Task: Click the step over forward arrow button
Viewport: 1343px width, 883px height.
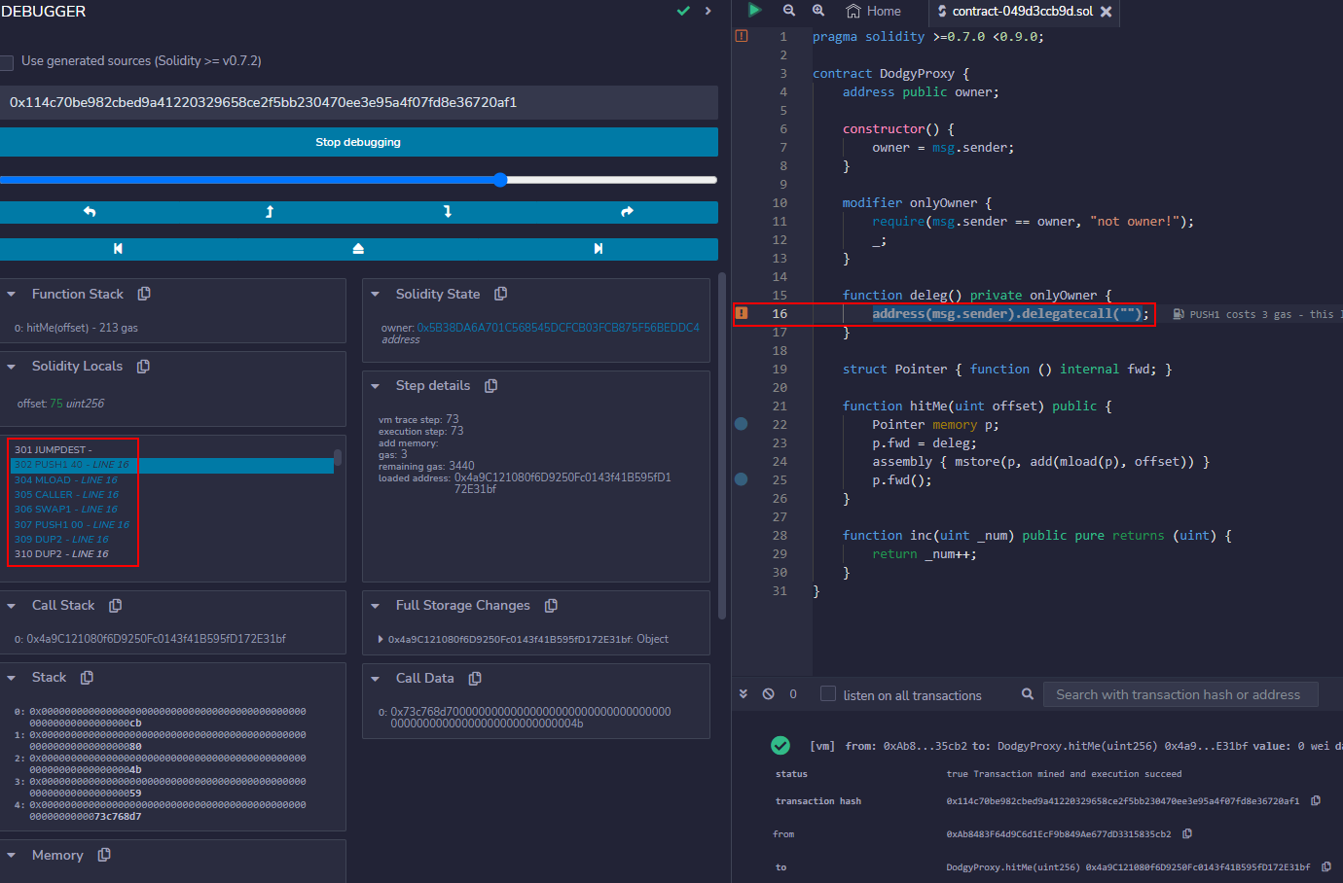Action: 627,212
